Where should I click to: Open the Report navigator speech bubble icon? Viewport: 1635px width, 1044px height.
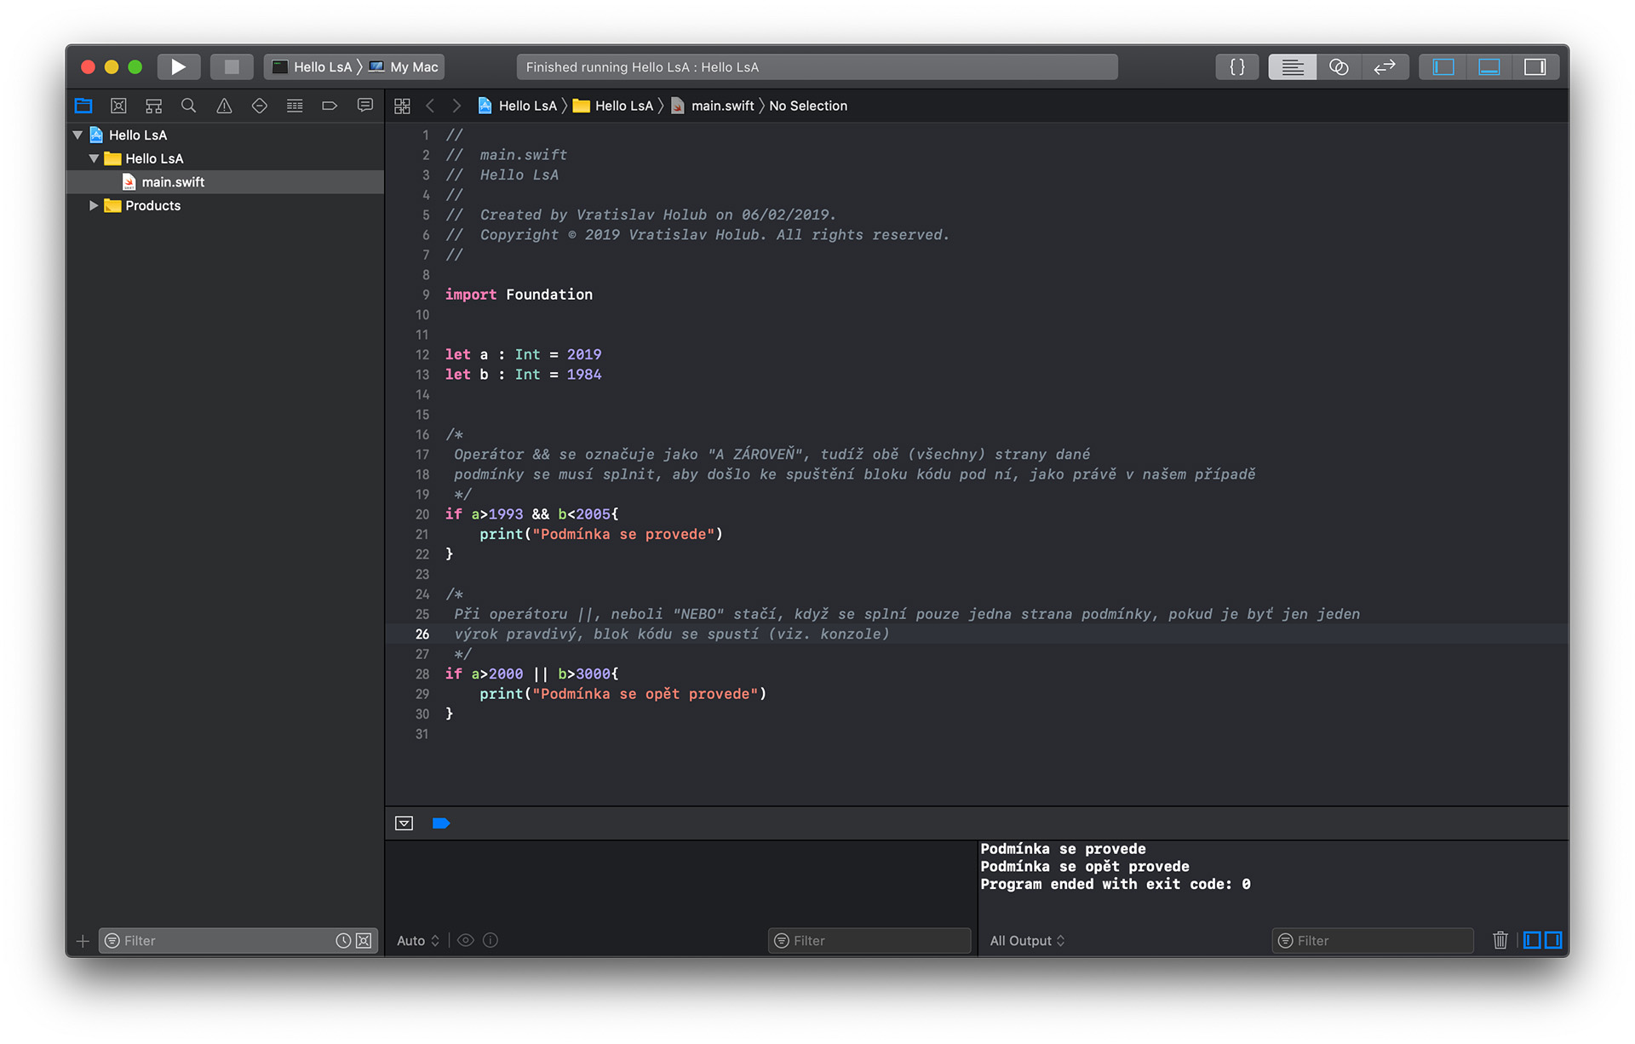365,106
